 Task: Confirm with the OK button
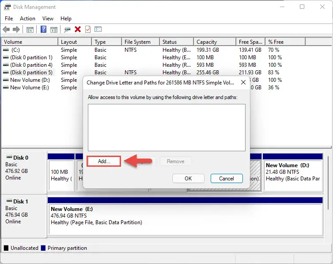pyautogui.click(x=188, y=179)
